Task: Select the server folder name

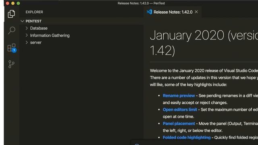Action: [x=36, y=43]
